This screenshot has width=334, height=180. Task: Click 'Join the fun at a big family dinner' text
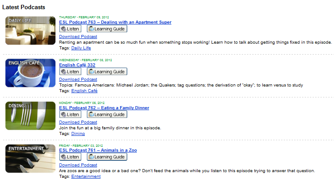click(x=110, y=128)
